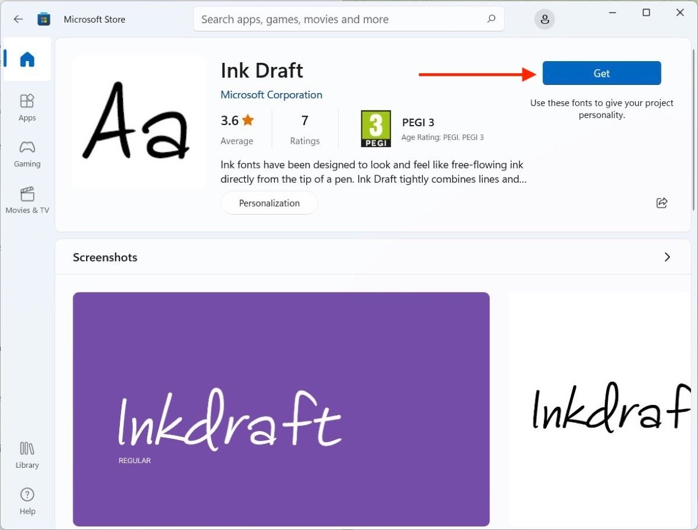Click the Ink Draft Aa app icon
698x530 pixels.
click(140, 122)
